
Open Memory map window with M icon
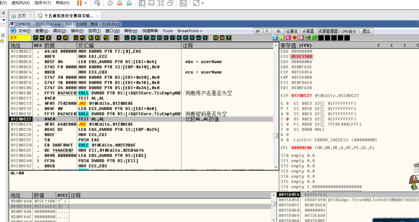point(140,38)
